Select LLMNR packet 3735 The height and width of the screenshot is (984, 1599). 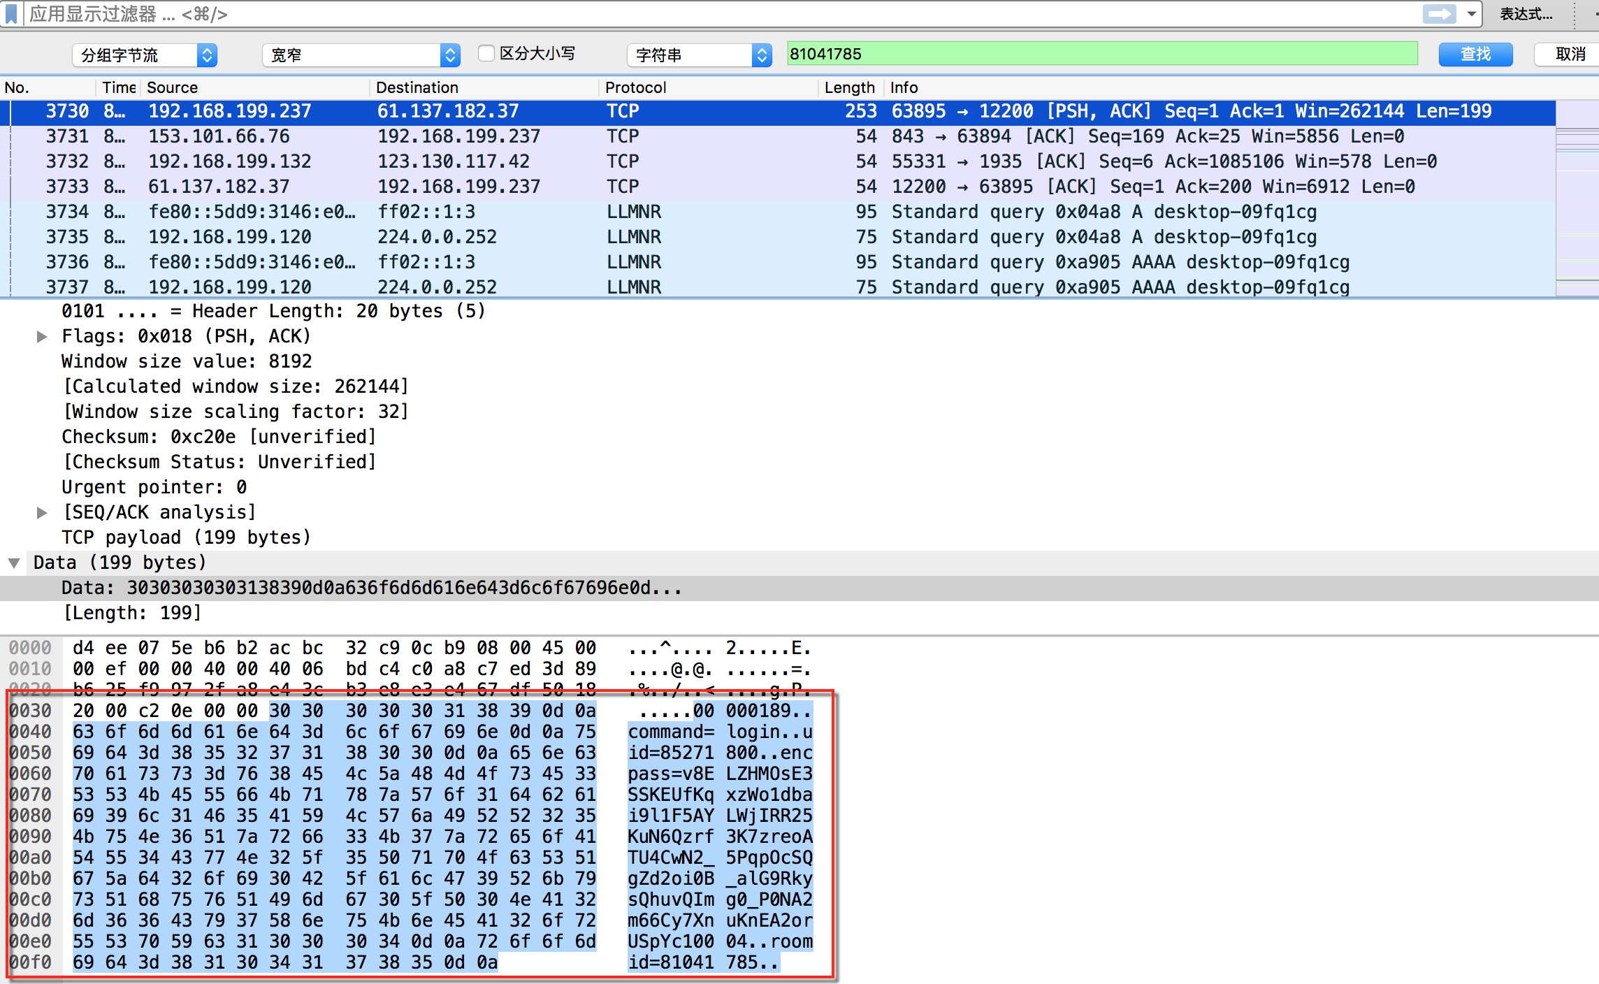pyautogui.click(x=778, y=237)
